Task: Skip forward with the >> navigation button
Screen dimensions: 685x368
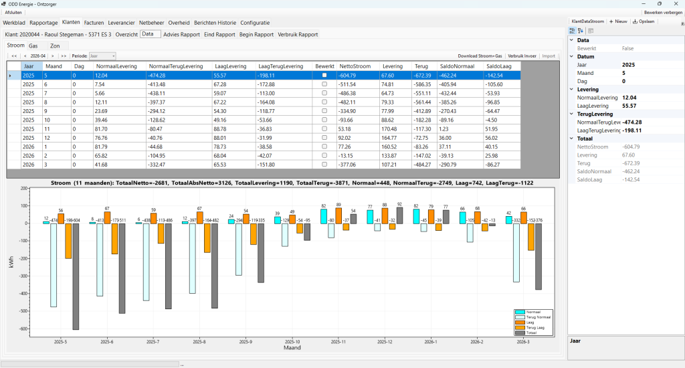Action: 64,56
